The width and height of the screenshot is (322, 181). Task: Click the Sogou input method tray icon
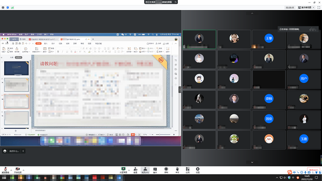coord(289,172)
